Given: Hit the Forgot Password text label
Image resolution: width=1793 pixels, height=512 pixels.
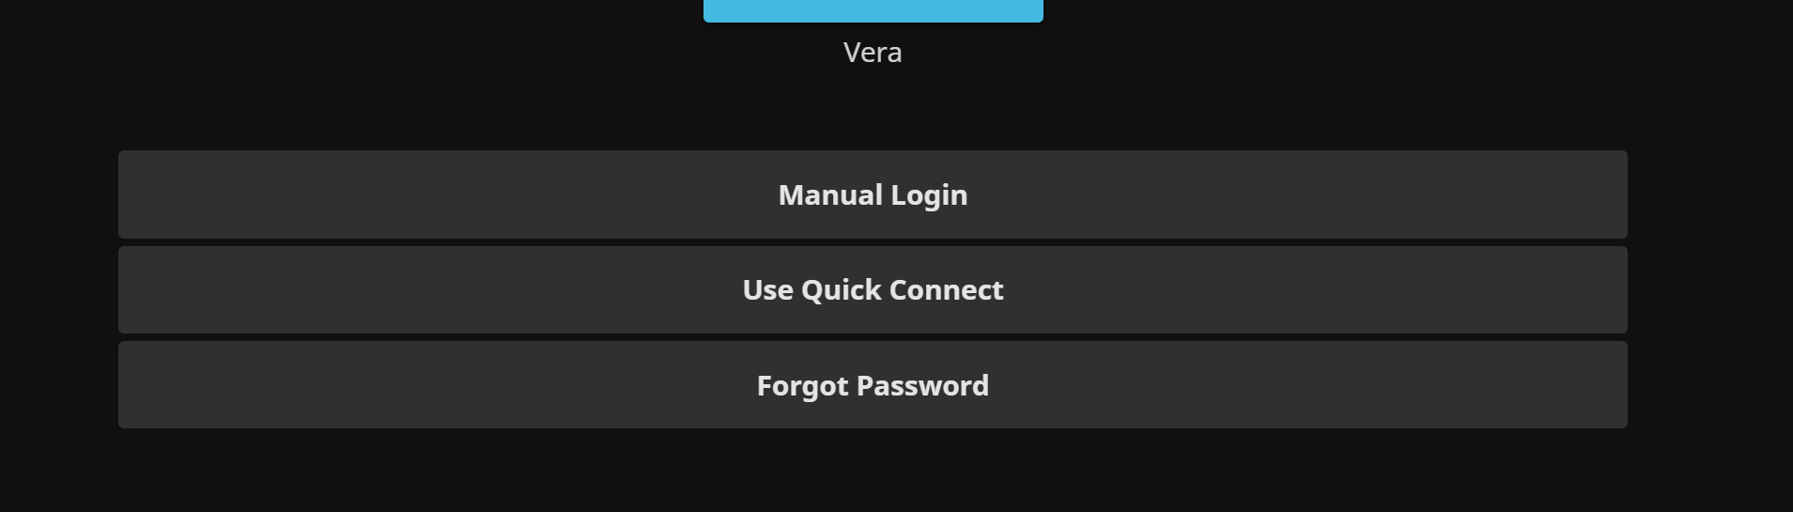Looking at the screenshot, I should click(x=873, y=385).
